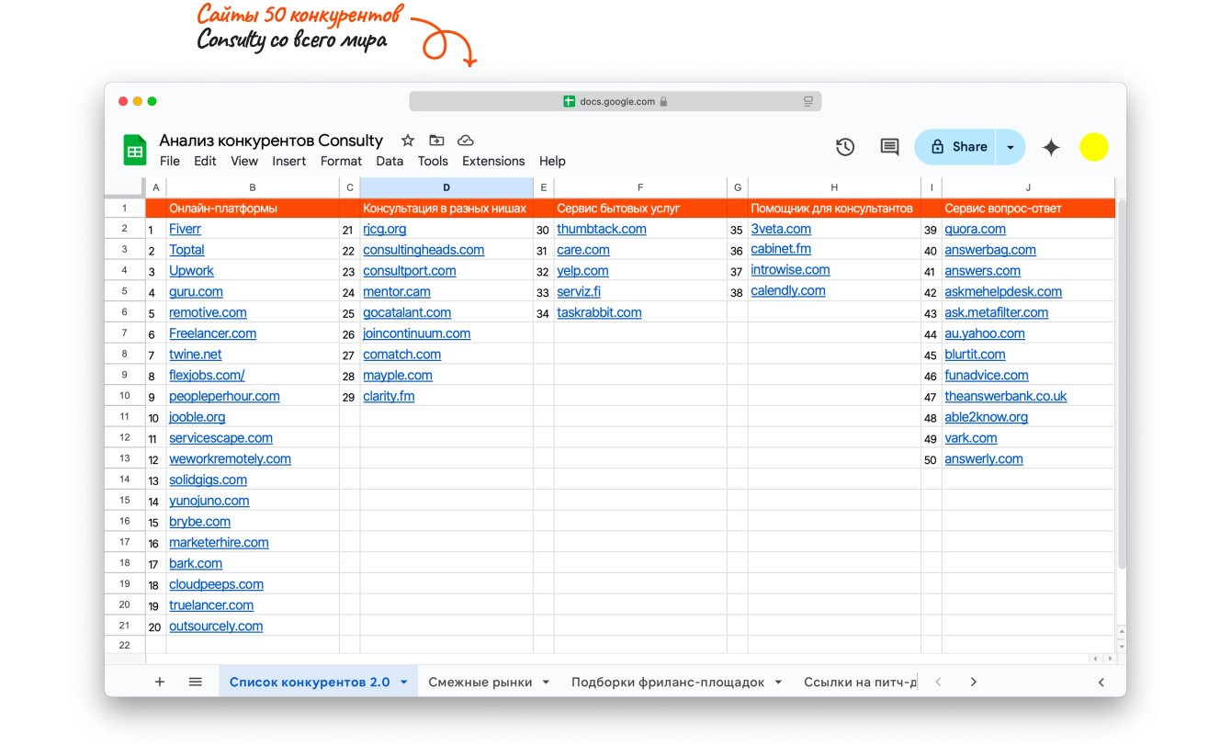Open the Data menu
Image resolution: width=1231 pixels, height=745 pixels.
click(390, 161)
